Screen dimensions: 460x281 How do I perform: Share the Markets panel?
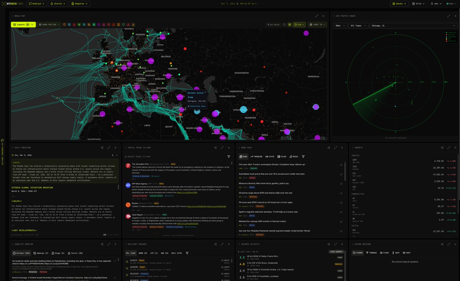coord(442,147)
